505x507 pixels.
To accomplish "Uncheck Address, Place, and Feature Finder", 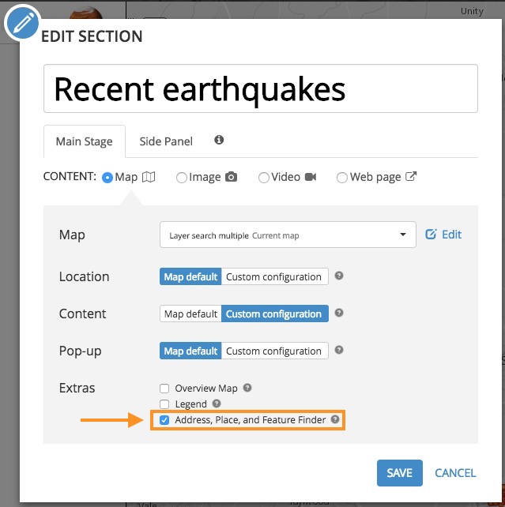I will click(x=164, y=420).
